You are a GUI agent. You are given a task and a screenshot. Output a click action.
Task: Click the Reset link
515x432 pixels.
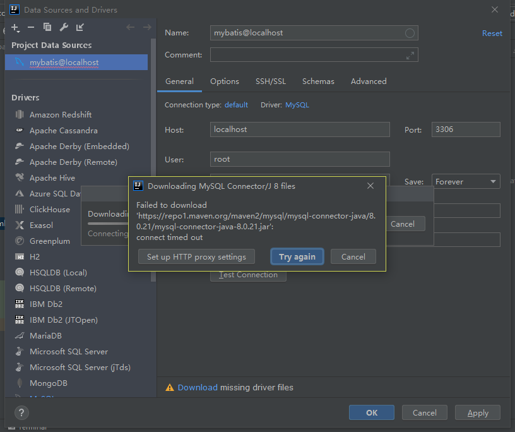492,33
